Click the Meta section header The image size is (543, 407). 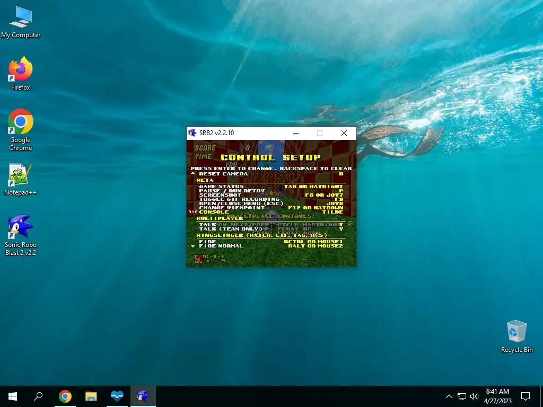point(205,180)
